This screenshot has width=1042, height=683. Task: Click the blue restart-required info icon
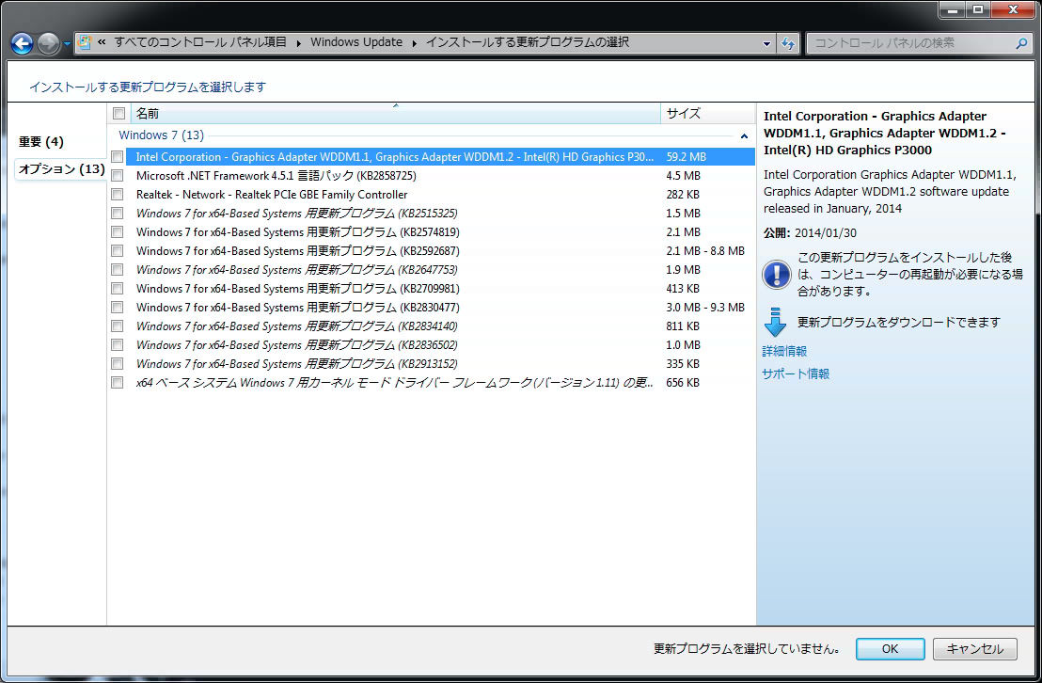click(x=776, y=275)
